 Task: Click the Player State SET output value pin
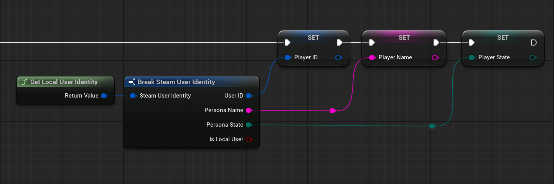(533, 57)
